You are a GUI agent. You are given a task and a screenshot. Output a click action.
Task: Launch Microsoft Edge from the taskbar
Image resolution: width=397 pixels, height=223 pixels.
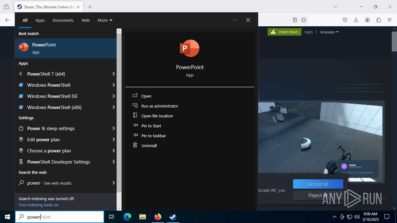pyautogui.click(x=127, y=217)
